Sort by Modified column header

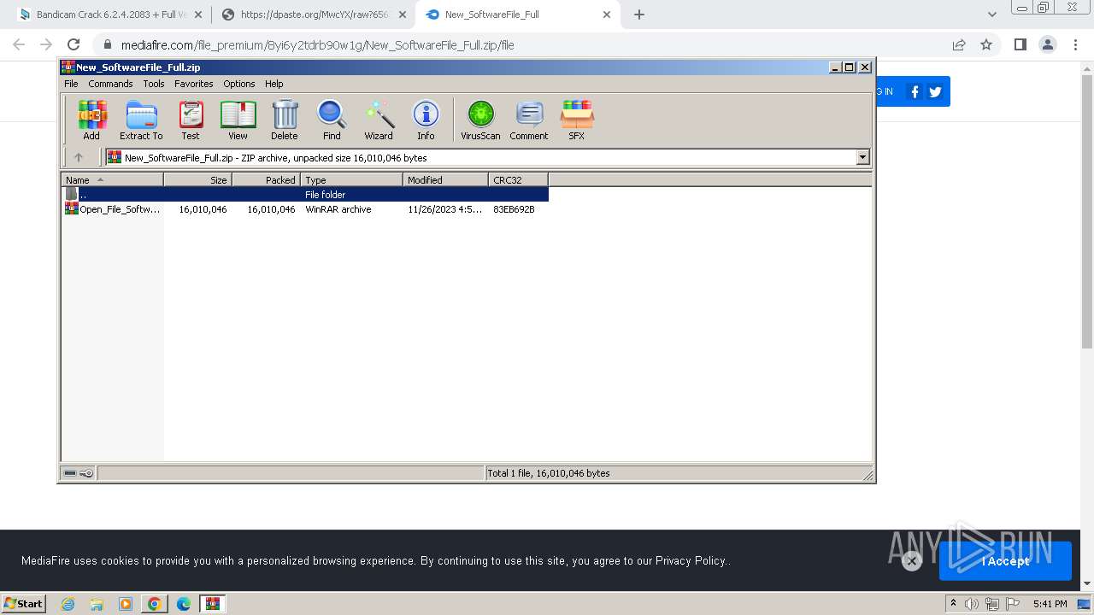coord(445,180)
